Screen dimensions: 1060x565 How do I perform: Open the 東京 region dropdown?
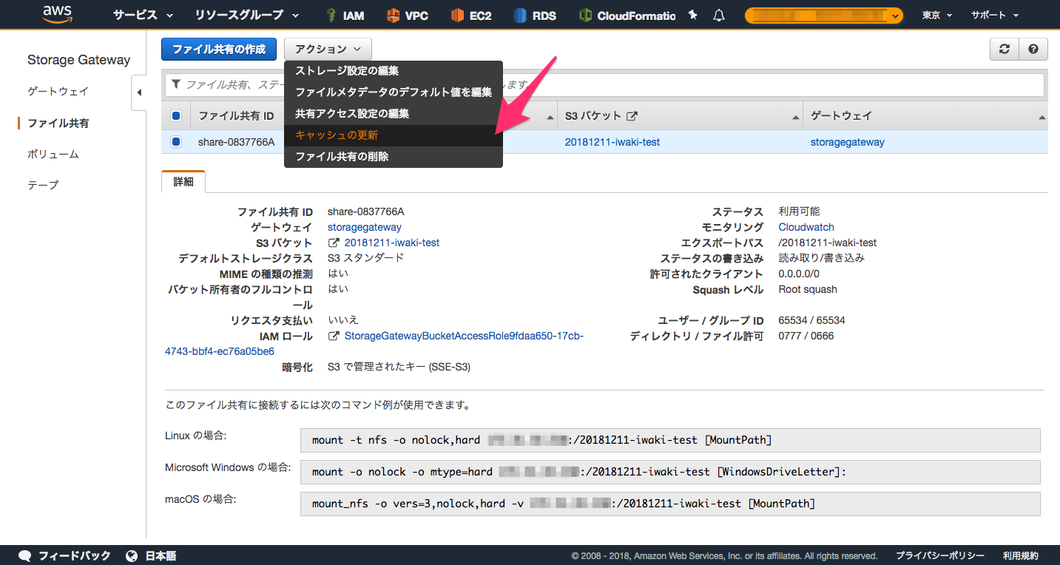pyautogui.click(x=937, y=15)
